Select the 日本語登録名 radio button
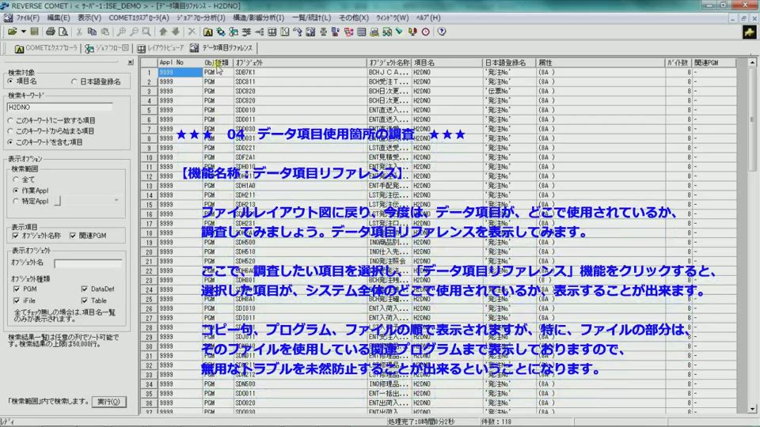 (x=74, y=81)
